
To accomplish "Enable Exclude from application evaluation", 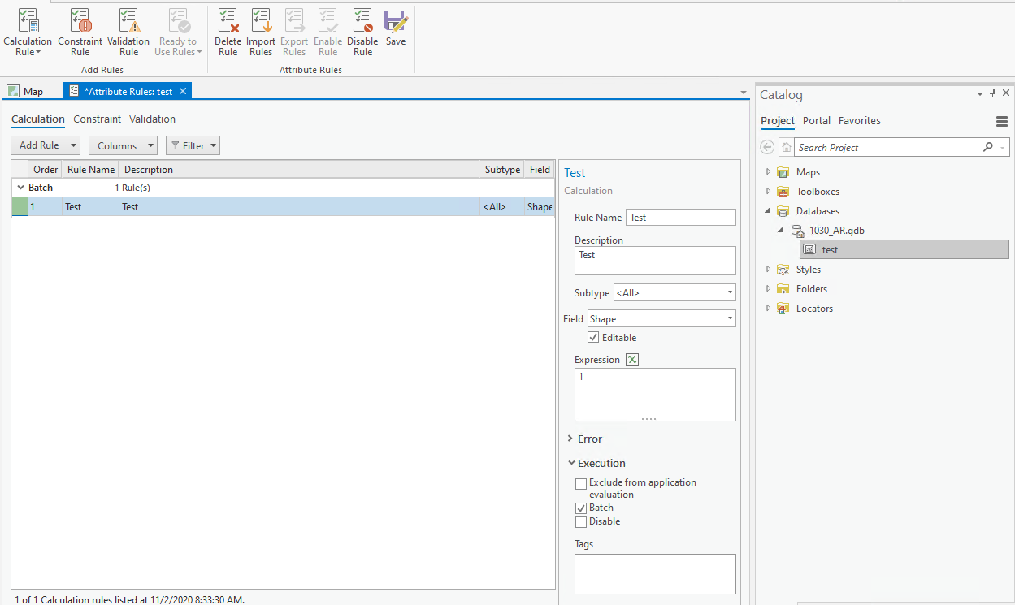I will click(581, 483).
